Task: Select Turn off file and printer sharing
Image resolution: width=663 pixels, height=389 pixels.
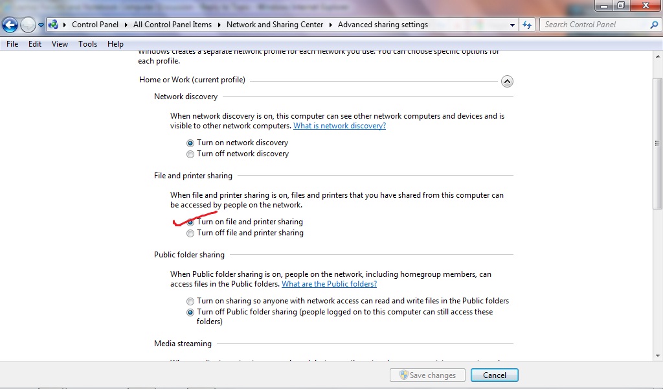Action: point(190,233)
